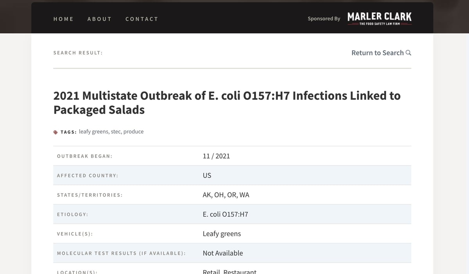Viewport: 469px width, 274px height.
Task: Select the stec tag
Action: 116,132
